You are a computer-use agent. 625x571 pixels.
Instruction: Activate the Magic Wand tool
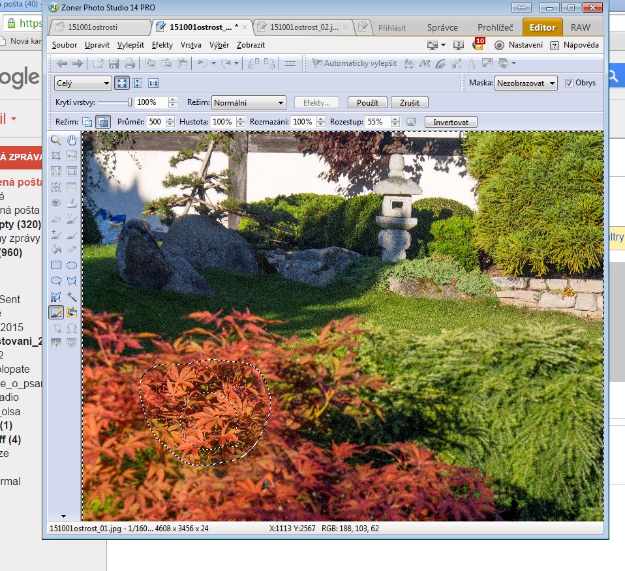(72, 297)
